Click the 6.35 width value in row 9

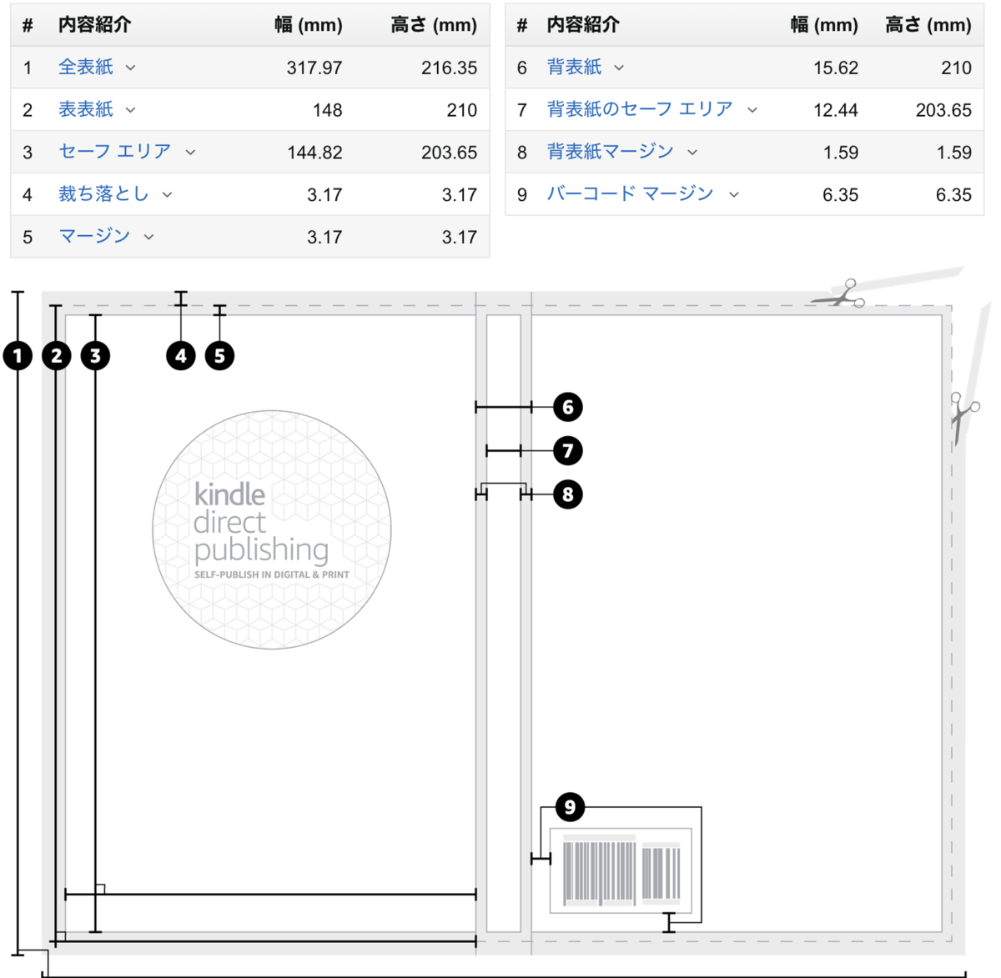840,195
